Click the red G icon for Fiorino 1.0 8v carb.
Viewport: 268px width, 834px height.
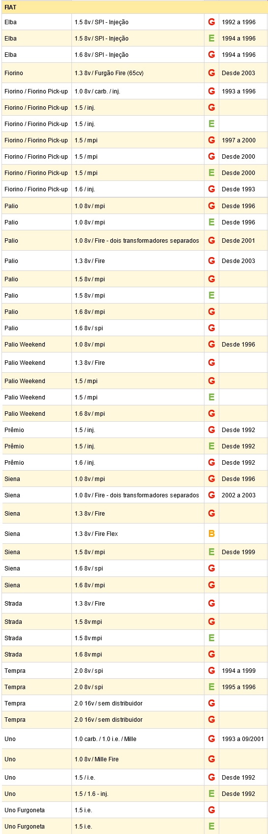[211, 91]
